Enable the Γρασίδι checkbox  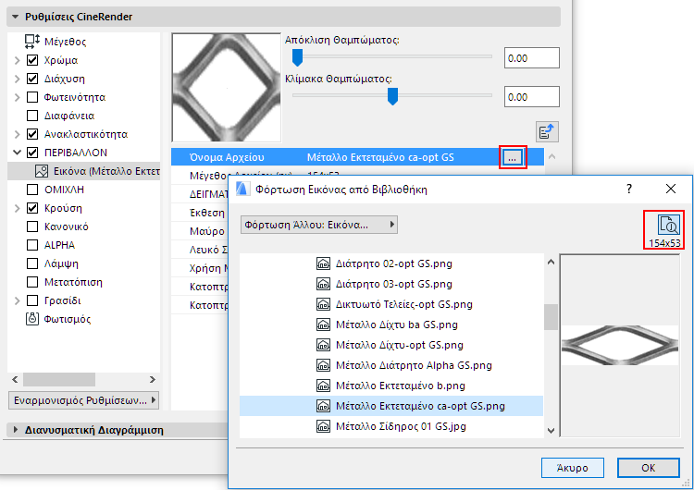point(32,300)
